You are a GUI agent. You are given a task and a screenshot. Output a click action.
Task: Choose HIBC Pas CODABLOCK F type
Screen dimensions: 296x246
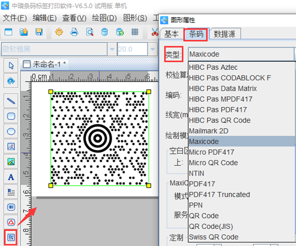(242, 78)
